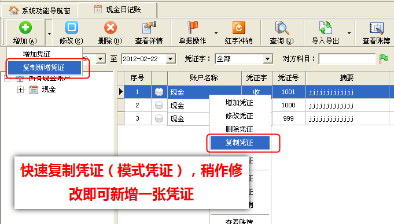
Task: Open the 凭证字 全部 dropdown
Action: click(268, 59)
